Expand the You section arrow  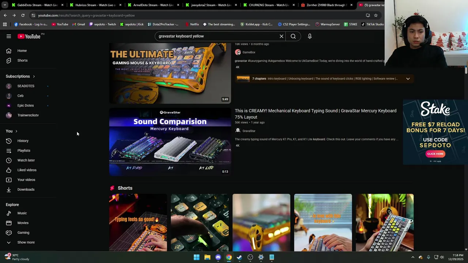16,131
